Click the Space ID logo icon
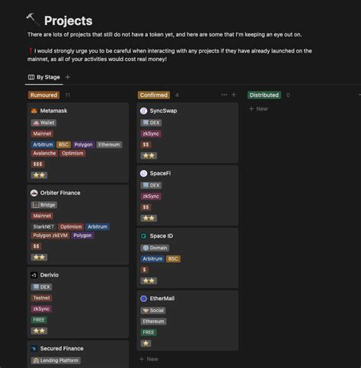Screen dimensions: 361x368 [144, 236]
